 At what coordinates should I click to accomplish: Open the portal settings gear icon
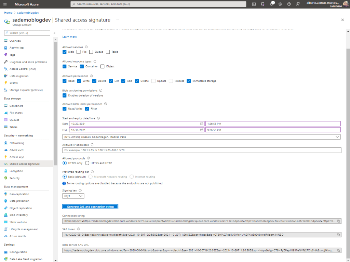tap(280, 4)
